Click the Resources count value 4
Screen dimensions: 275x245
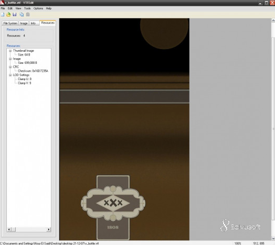[24, 36]
